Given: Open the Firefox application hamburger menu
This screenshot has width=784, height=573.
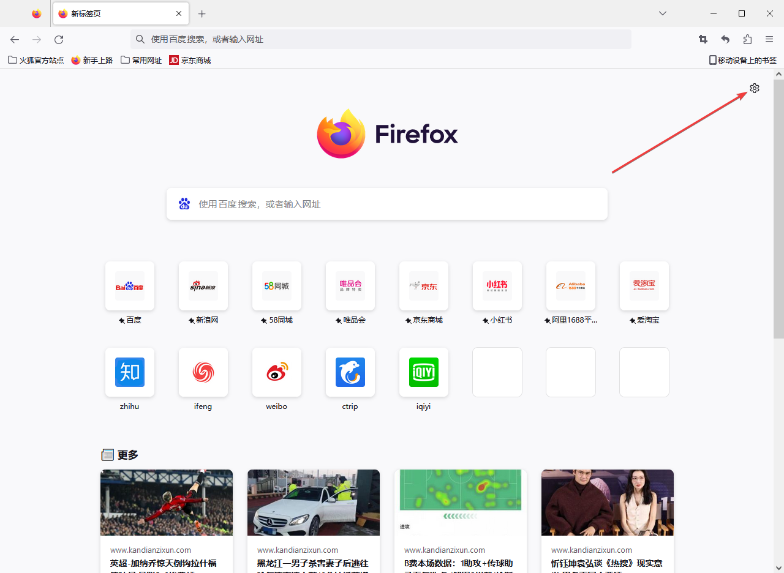Looking at the screenshot, I should [x=769, y=39].
